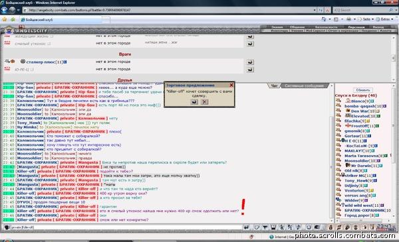Switch to Системные сообщения tab
Screen dimensions: 399x242
click(x=304, y=86)
